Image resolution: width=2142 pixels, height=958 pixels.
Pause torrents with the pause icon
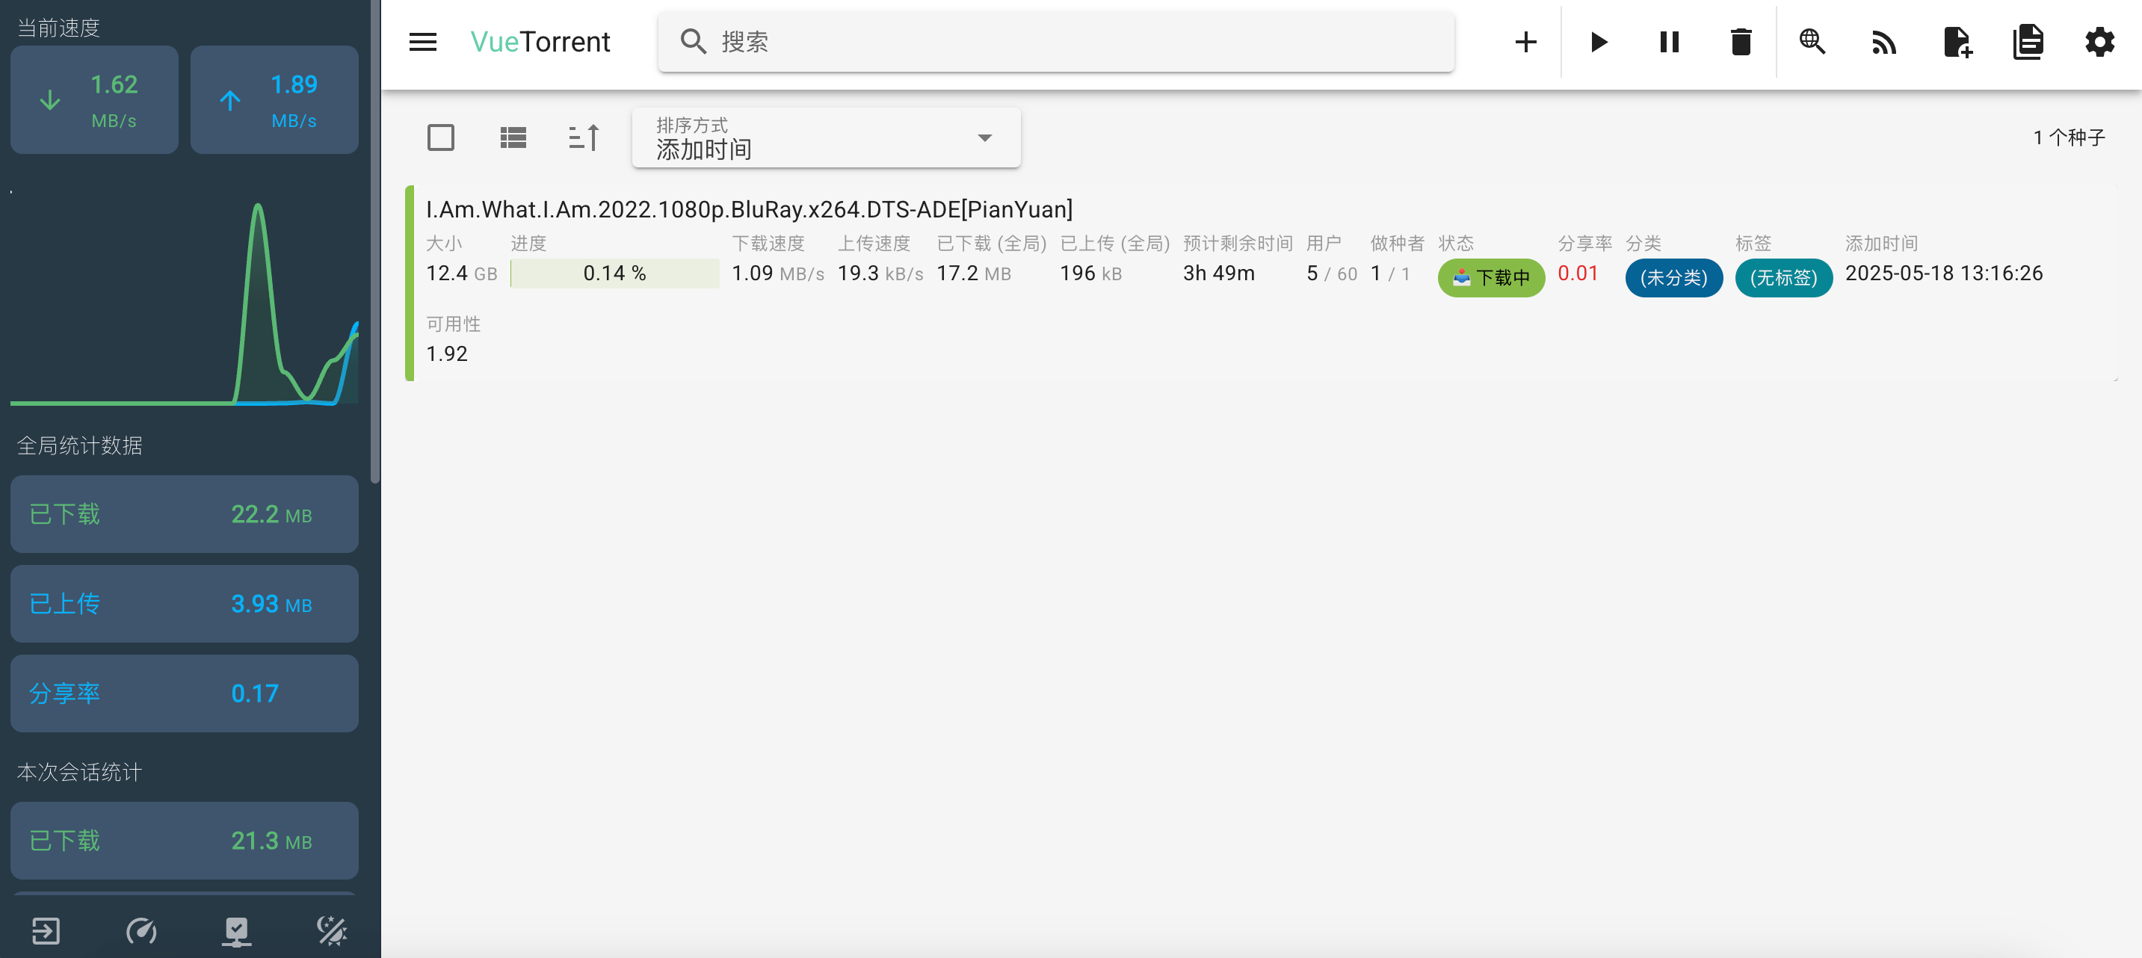pos(1669,42)
